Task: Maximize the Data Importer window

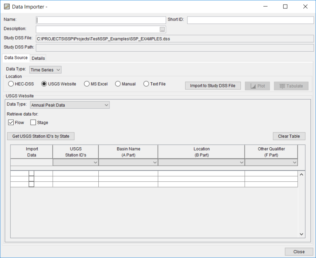Action: click(x=285, y=7)
